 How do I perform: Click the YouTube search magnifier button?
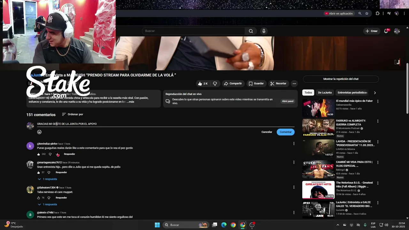(x=251, y=31)
